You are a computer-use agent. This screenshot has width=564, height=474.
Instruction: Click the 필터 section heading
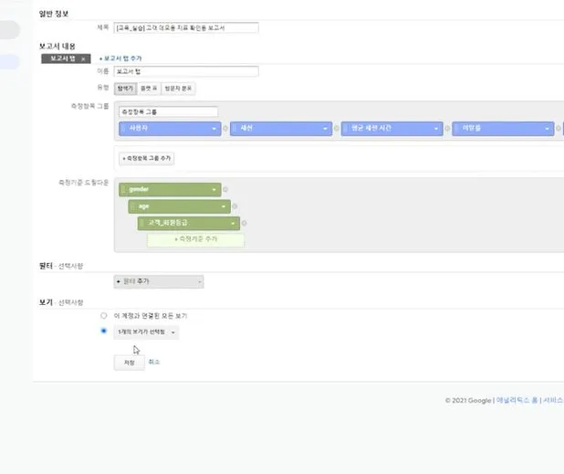click(46, 266)
